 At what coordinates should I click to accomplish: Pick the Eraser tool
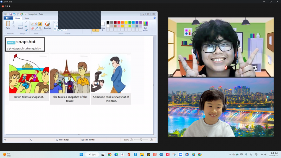tap(32, 28)
